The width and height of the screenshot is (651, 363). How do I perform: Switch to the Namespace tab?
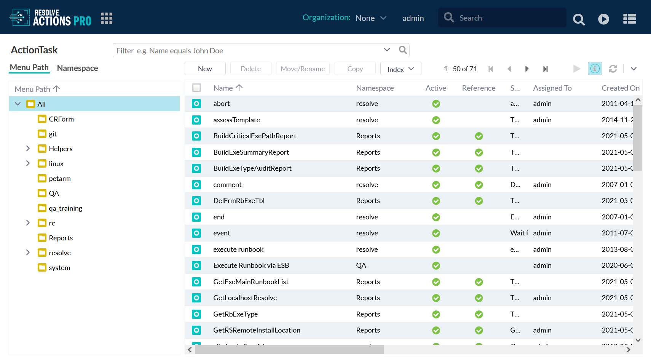[77, 68]
